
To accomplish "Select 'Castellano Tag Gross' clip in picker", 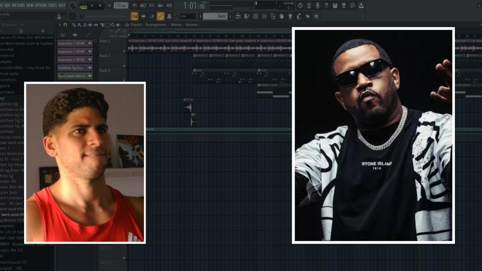I will (x=75, y=68).
